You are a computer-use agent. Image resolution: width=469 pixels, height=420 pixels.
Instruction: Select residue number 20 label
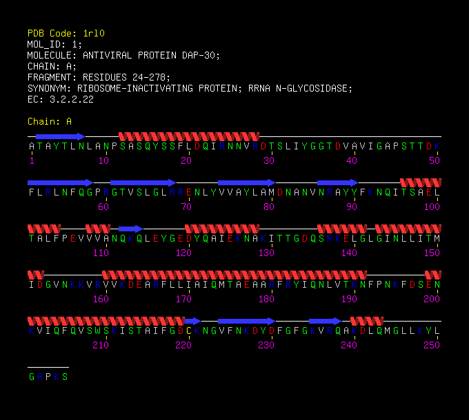click(x=186, y=160)
